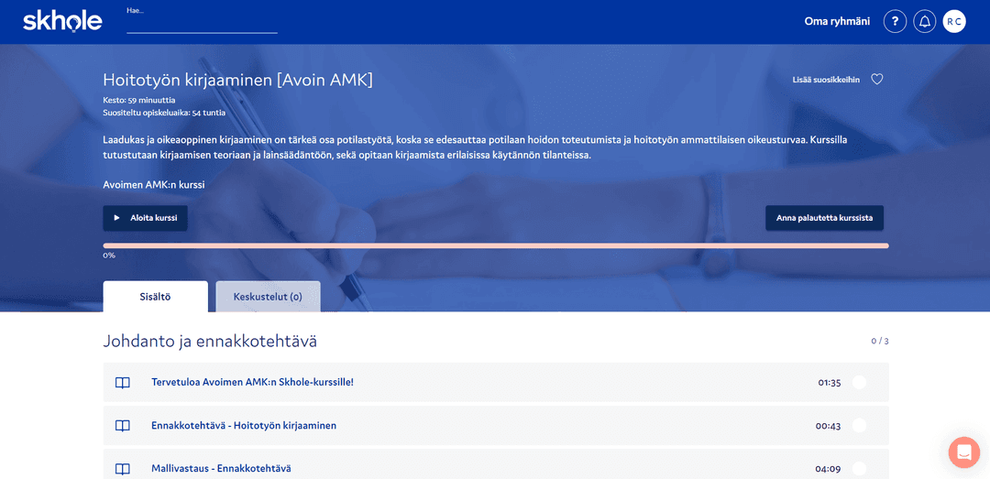
Task: Click the heart favorite icon
Action: coord(876,80)
